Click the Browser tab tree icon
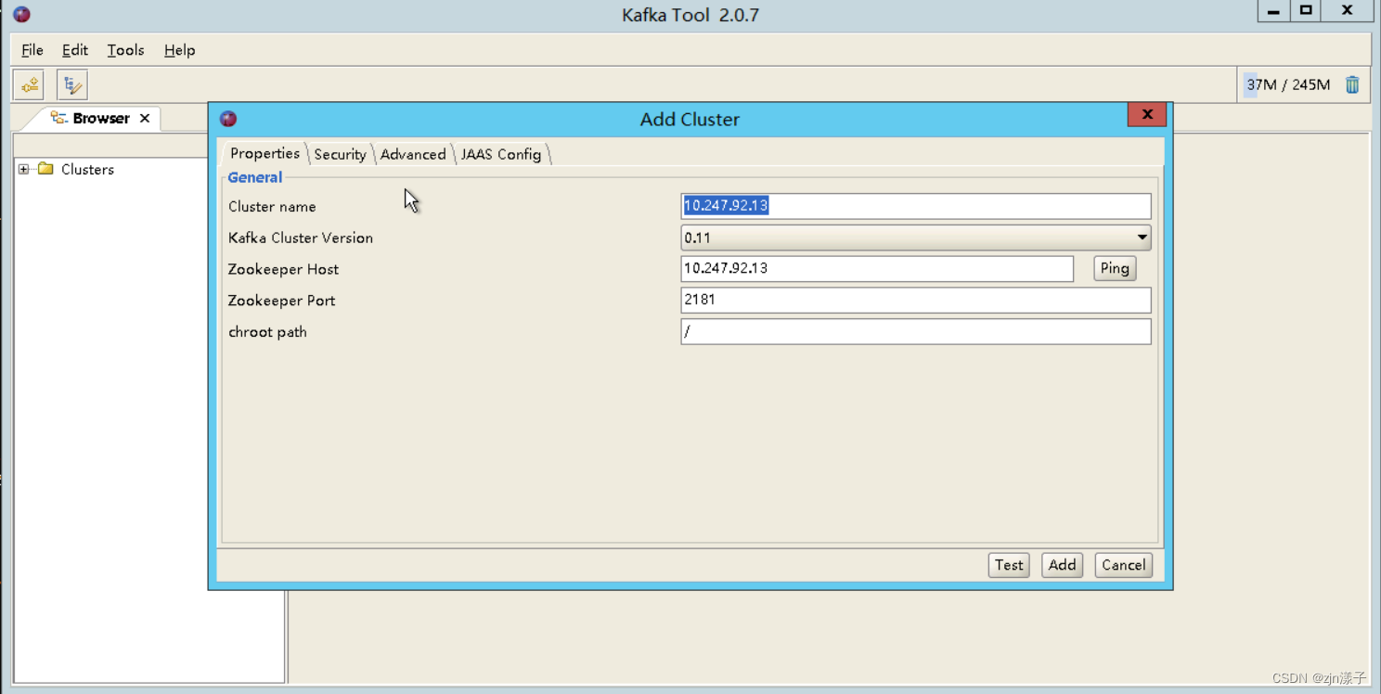Image resolution: width=1381 pixels, height=694 pixels. pyautogui.click(x=58, y=118)
